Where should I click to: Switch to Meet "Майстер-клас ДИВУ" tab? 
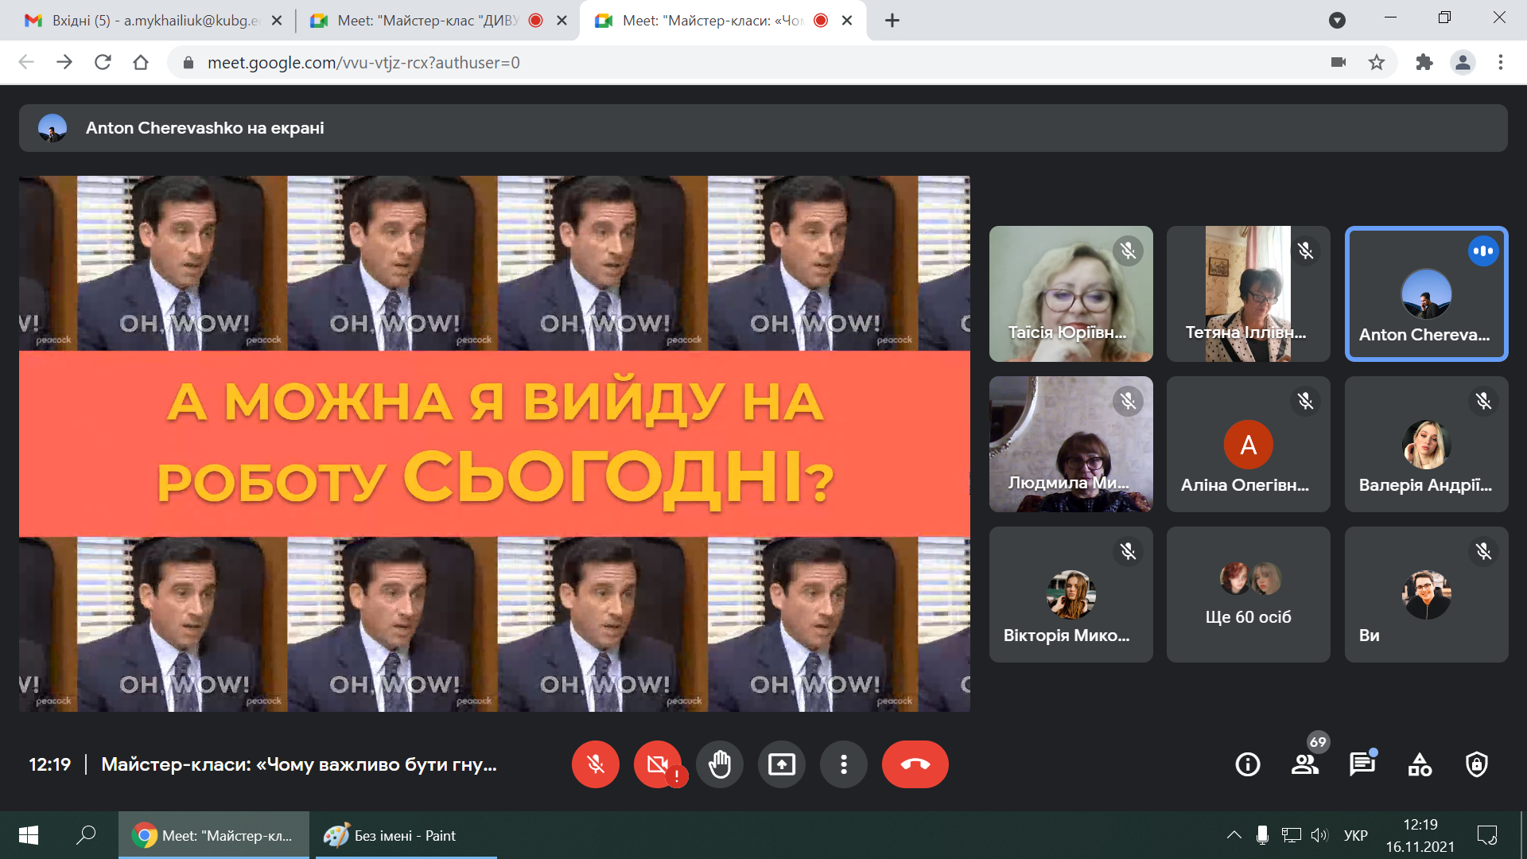point(428,21)
